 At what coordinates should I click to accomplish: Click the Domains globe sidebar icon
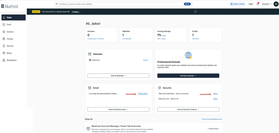[4, 32]
